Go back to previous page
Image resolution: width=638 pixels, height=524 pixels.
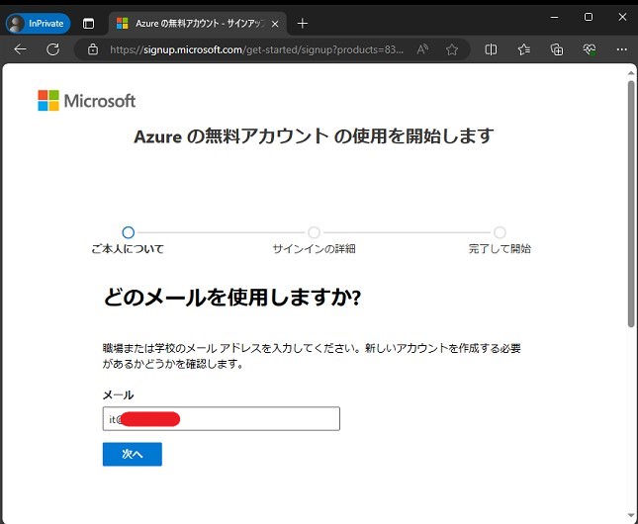pos(20,49)
